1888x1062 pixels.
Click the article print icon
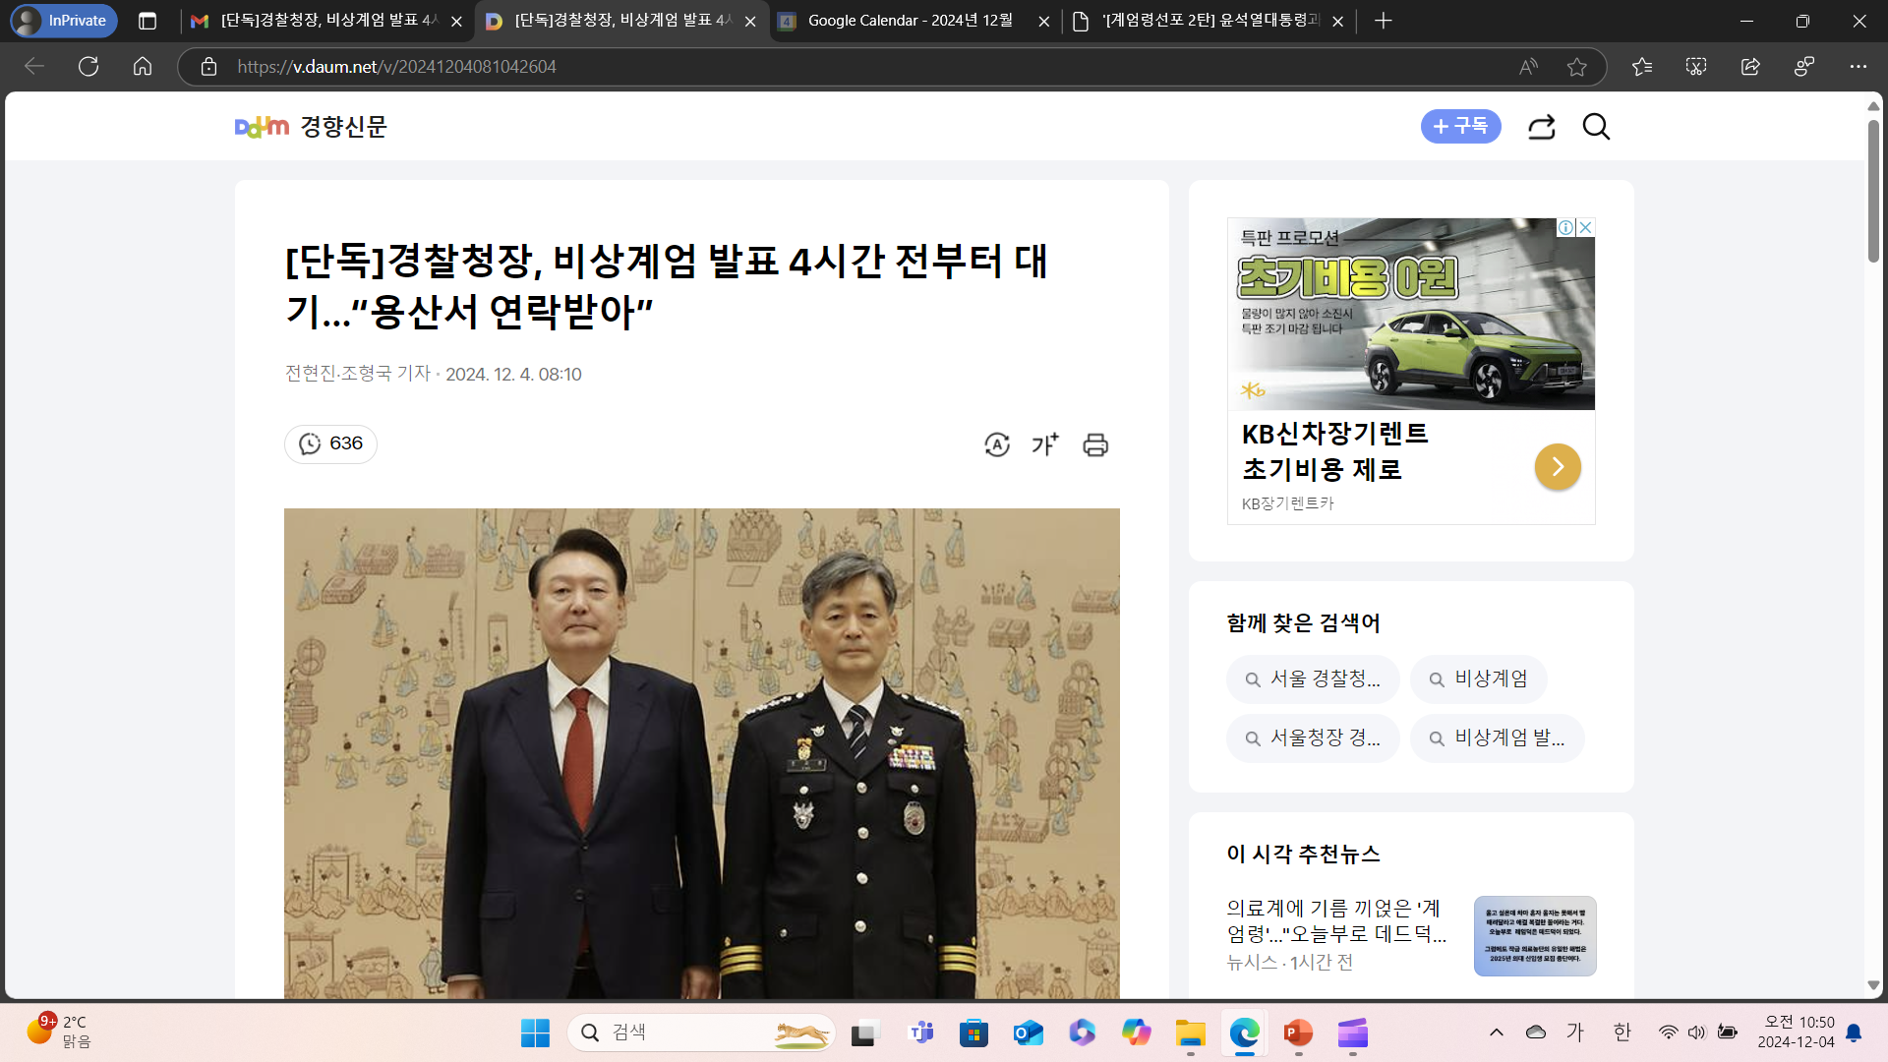pos(1095,445)
